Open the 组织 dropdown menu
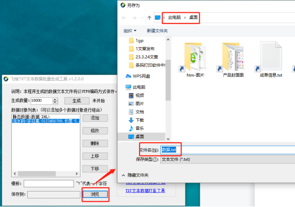 coord(130,31)
